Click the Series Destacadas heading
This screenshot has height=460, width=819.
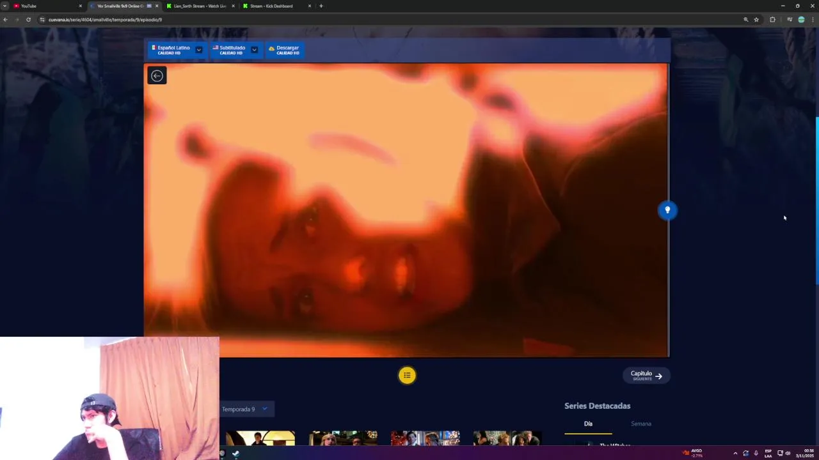coord(597,406)
